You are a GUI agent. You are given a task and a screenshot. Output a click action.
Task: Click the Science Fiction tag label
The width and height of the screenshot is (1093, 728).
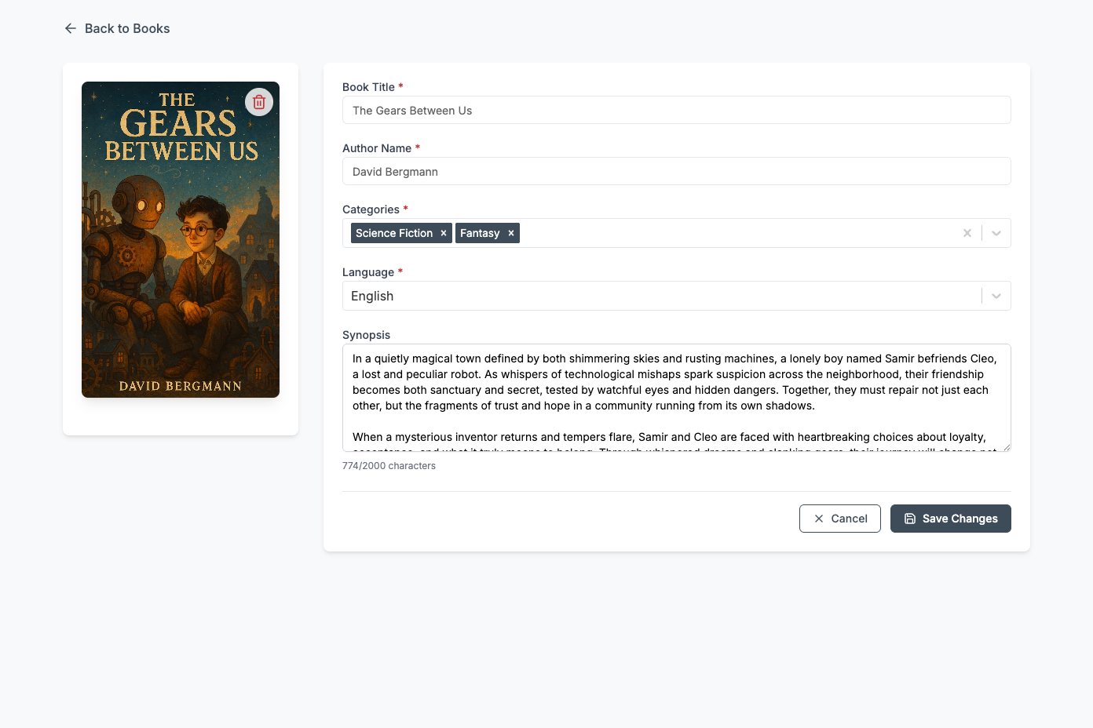point(394,233)
